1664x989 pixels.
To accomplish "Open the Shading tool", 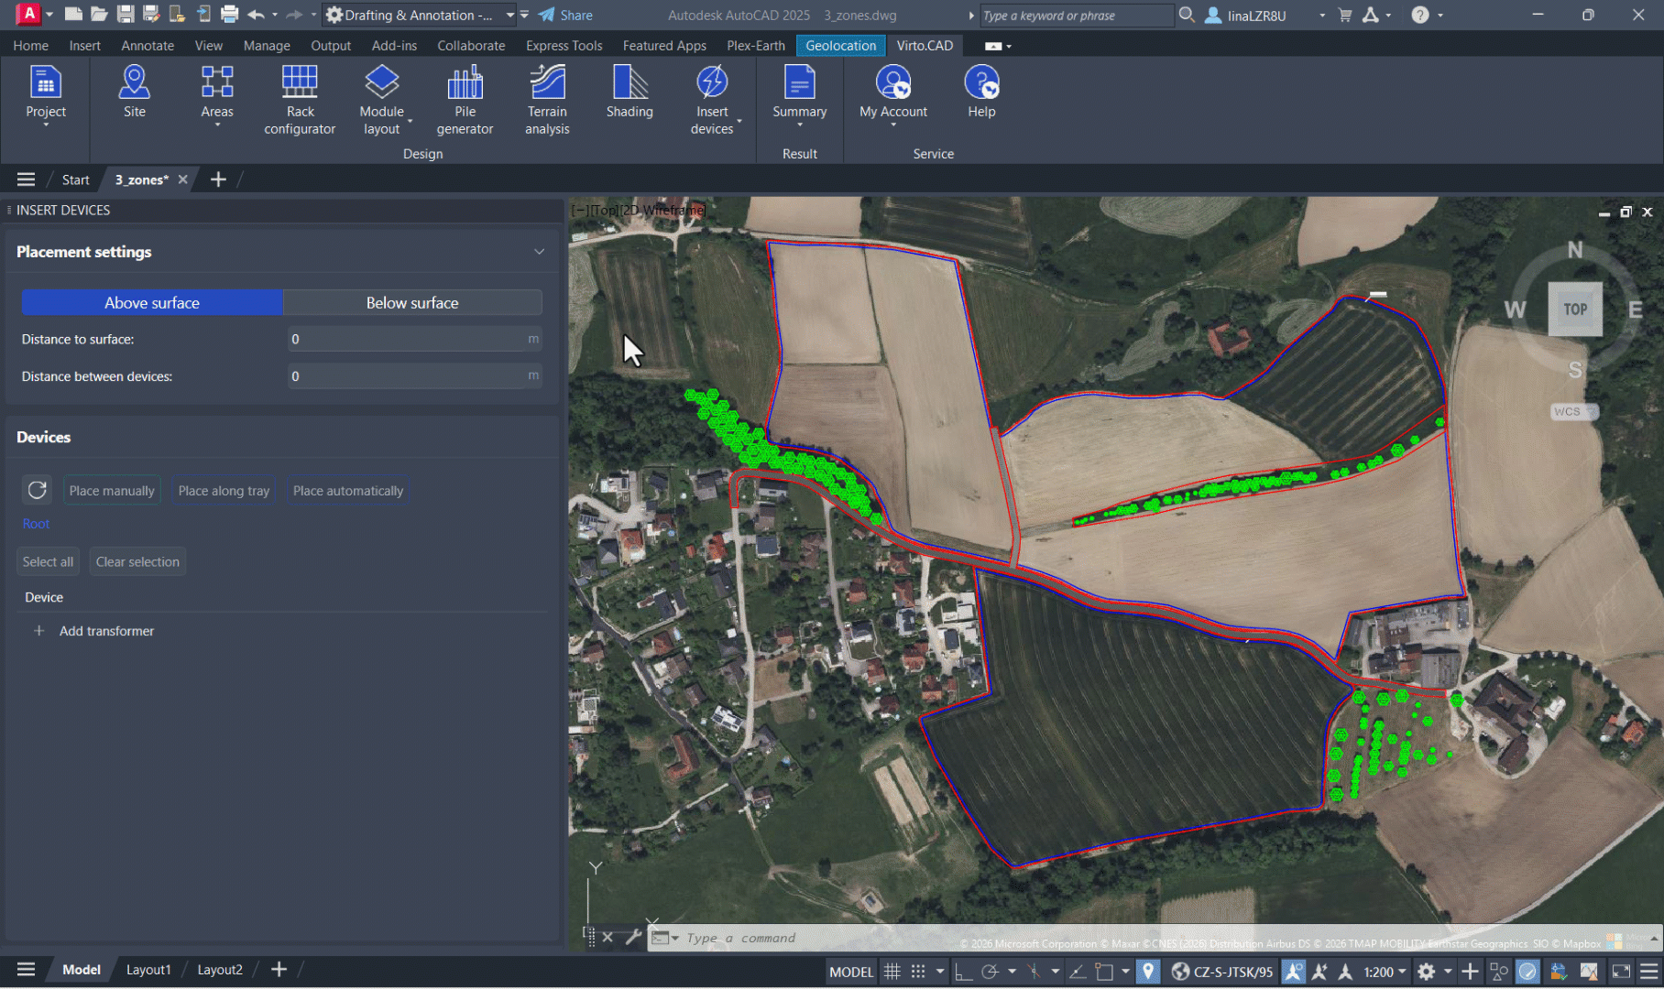I will 629,92.
